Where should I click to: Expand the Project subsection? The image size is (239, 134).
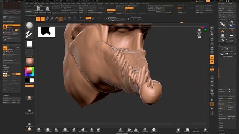coord(221,125)
